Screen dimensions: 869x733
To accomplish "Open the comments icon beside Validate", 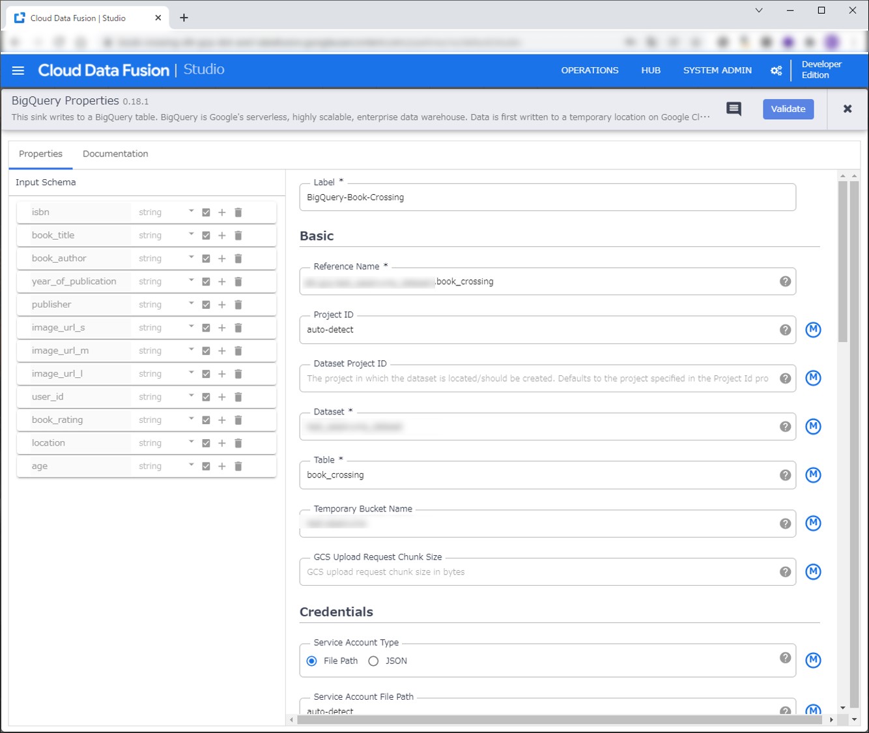I will click(734, 109).
